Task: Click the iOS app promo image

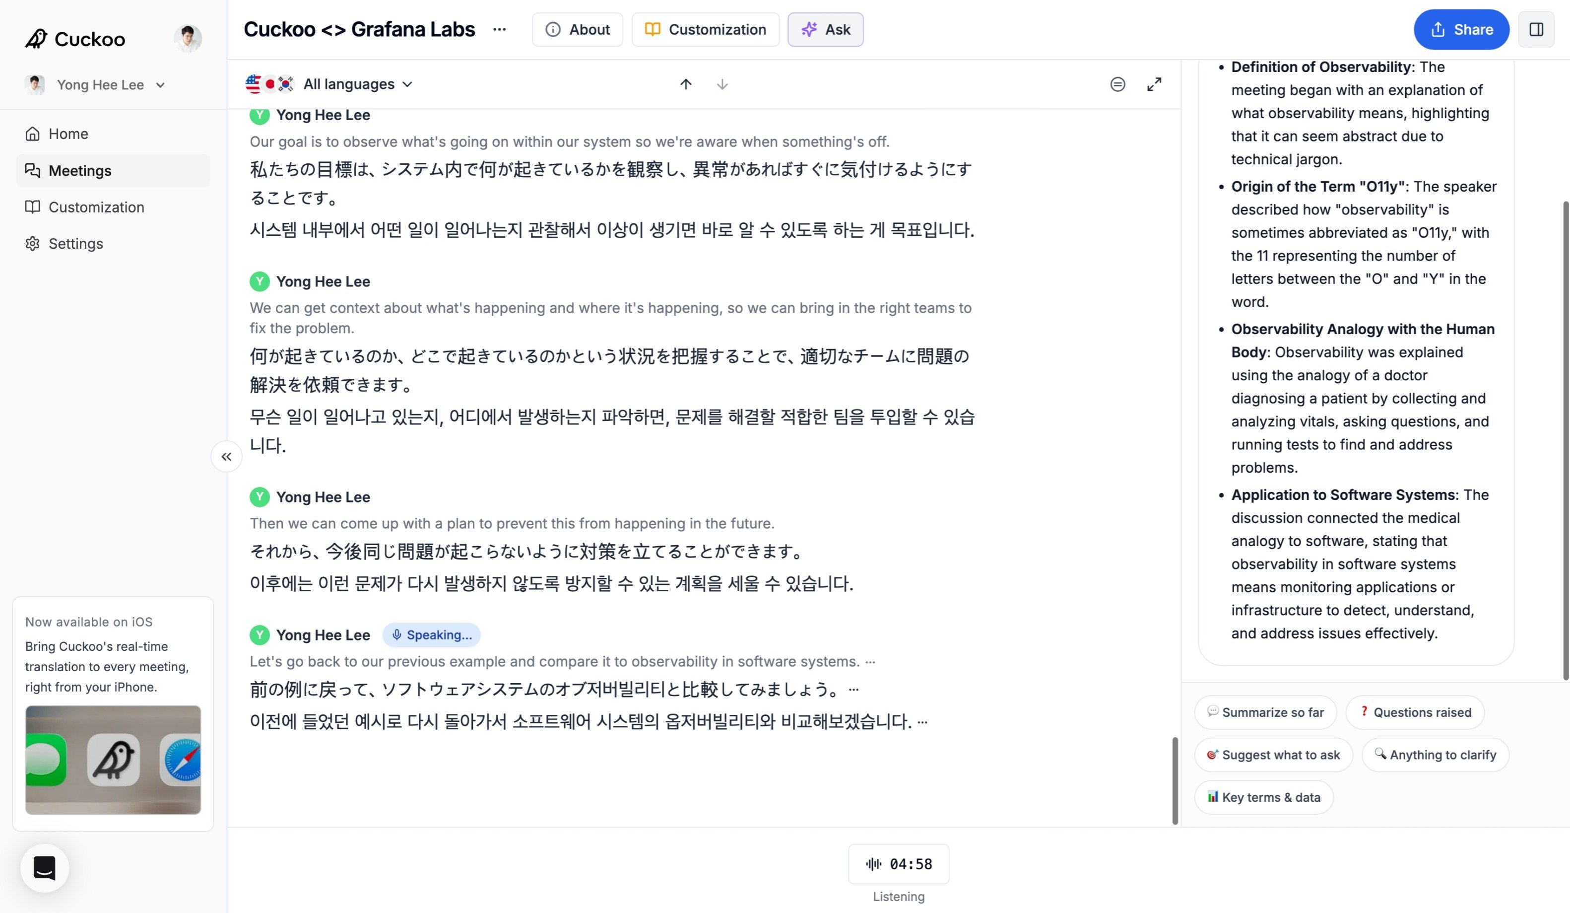Action: (113, 760)
